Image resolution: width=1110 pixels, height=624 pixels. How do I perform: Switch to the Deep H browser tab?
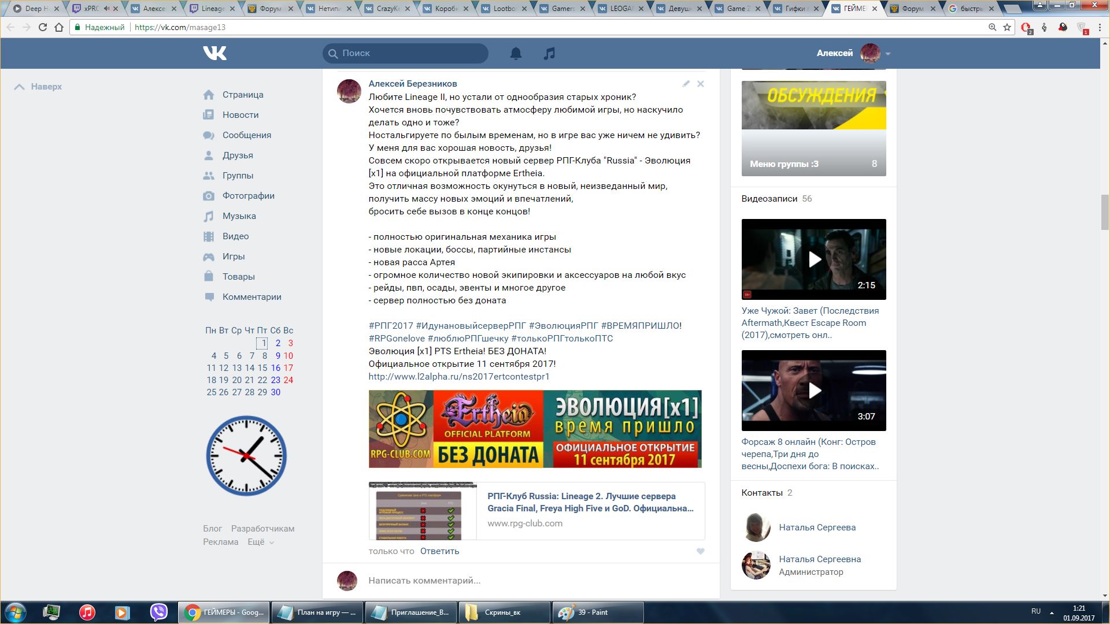pos(36,9)
